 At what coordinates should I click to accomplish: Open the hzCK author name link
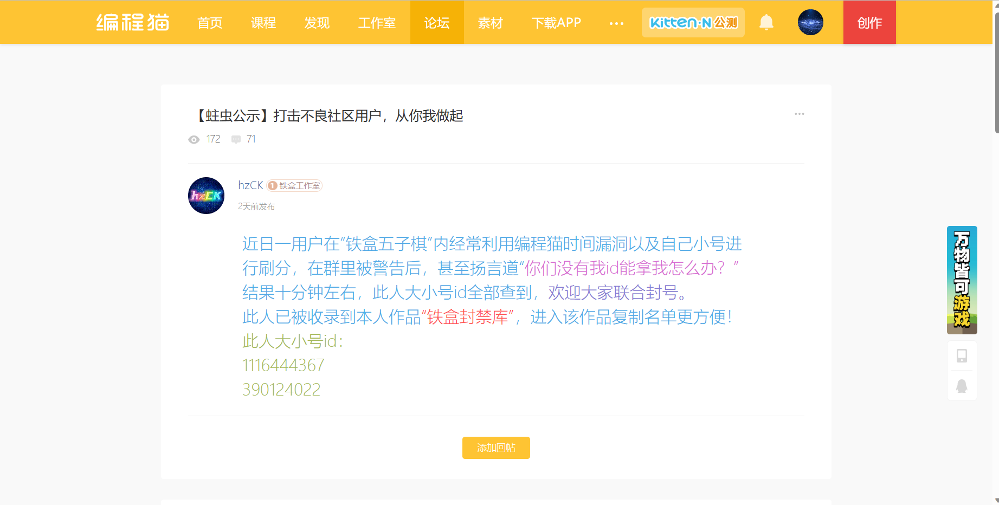pos(250,185)
